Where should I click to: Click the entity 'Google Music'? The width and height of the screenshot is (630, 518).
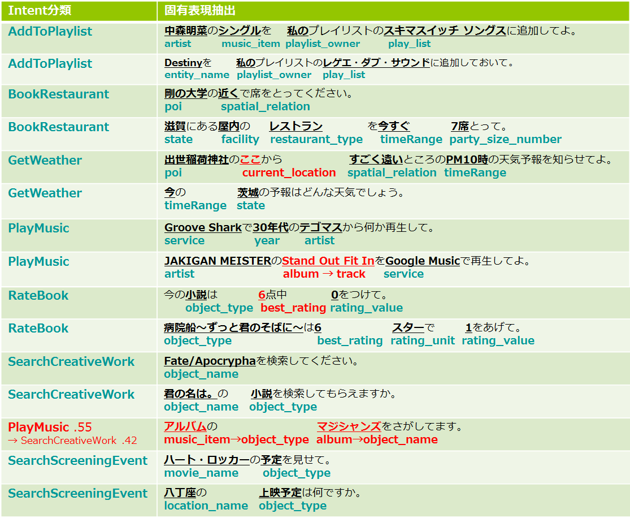[x=422, y=261]
